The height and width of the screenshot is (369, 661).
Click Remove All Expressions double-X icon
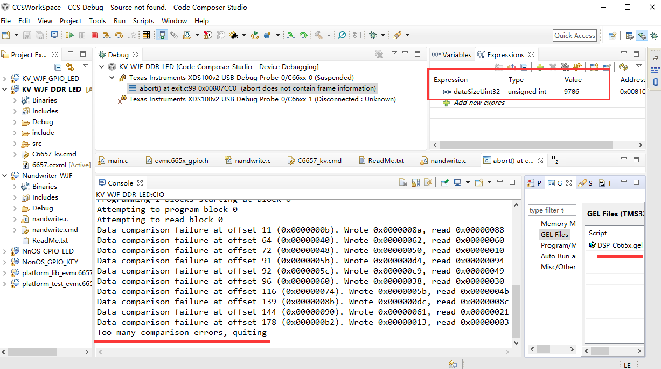pos(565,67)
